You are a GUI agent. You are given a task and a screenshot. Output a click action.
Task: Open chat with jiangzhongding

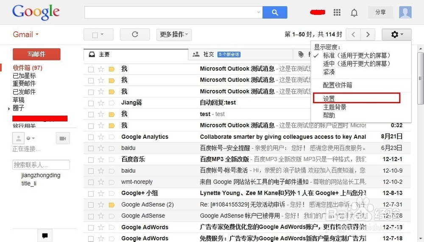pyautogui.click(x=41, y=175)
